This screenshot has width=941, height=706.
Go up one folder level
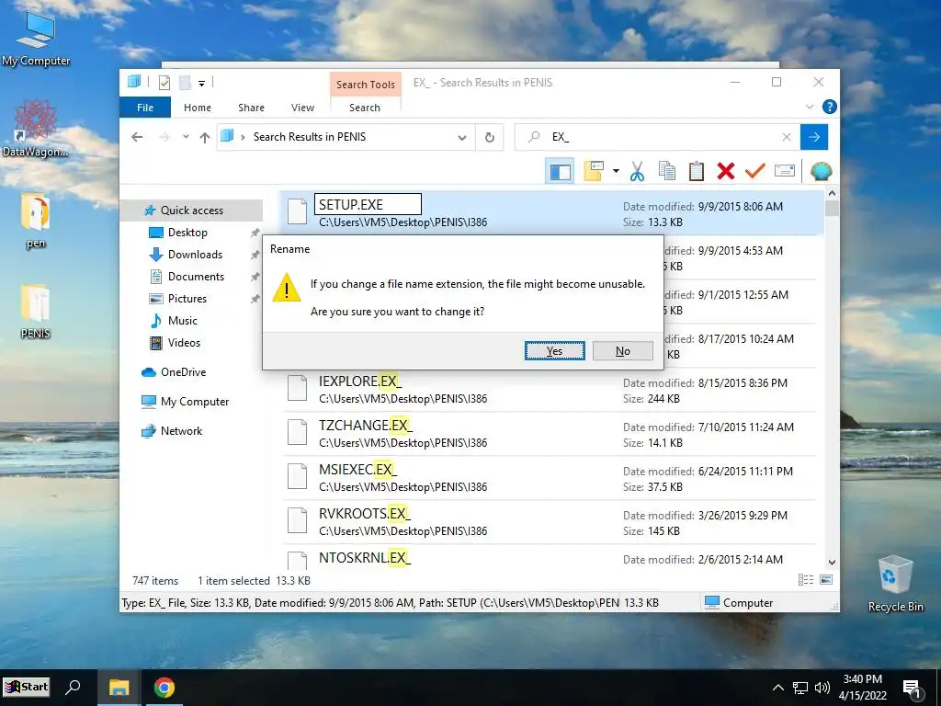pyautogui.click(x=205, y=138)
